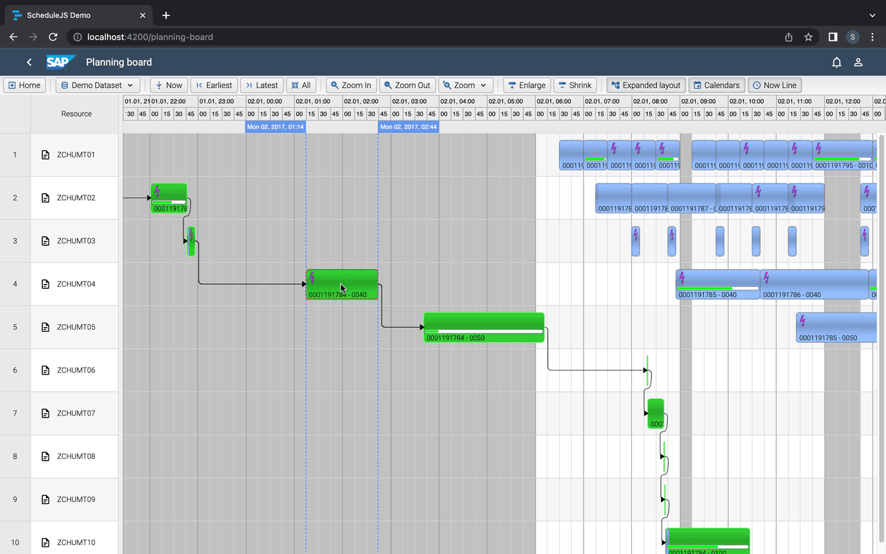The image size is (886, 554).
Task: Click lightning icon on activity 0001191785 - 0050
Action: click(802, 321)
